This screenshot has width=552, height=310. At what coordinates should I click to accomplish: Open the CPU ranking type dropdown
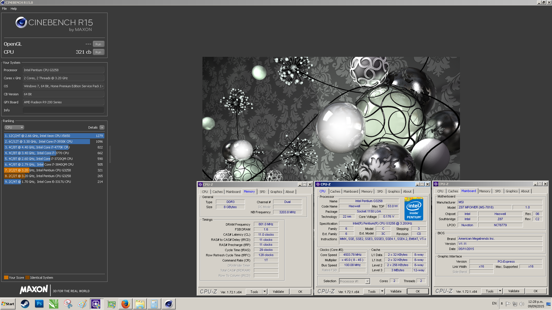click(14, 127)
